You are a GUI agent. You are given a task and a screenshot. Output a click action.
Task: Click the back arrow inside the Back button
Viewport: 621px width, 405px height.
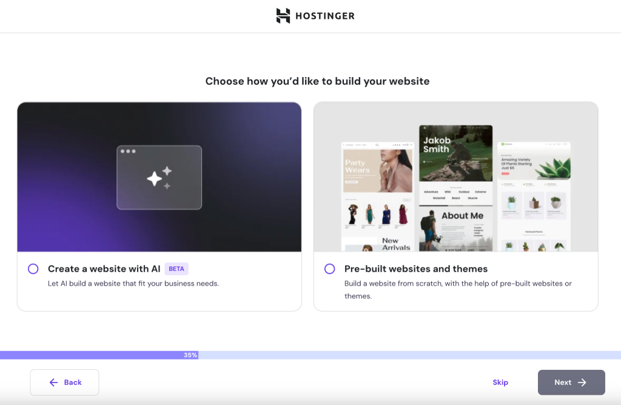[52, 383]
